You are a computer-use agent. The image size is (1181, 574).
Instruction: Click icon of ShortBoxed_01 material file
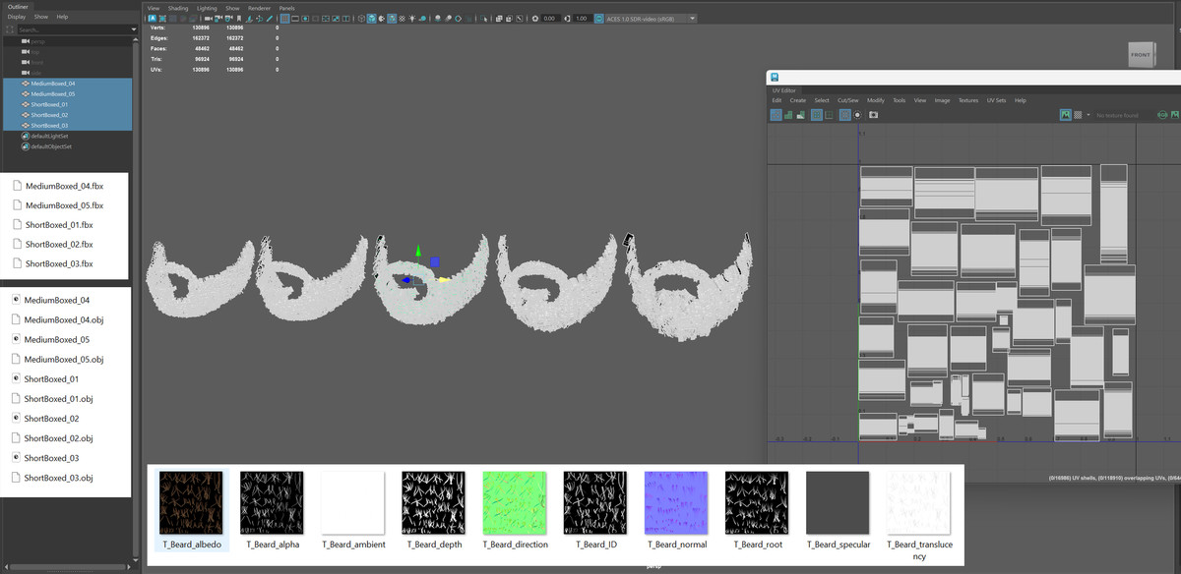(x=17, y=378)
